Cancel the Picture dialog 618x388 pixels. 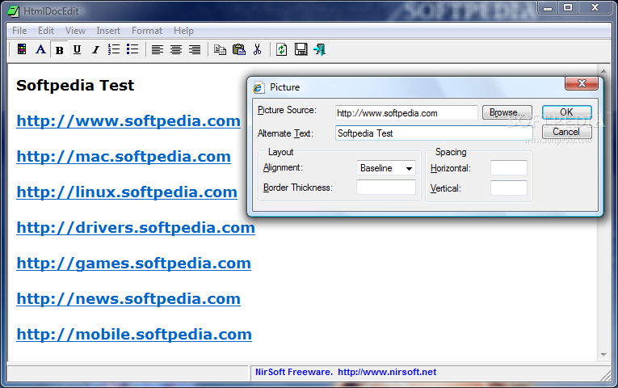click(566, 132)
